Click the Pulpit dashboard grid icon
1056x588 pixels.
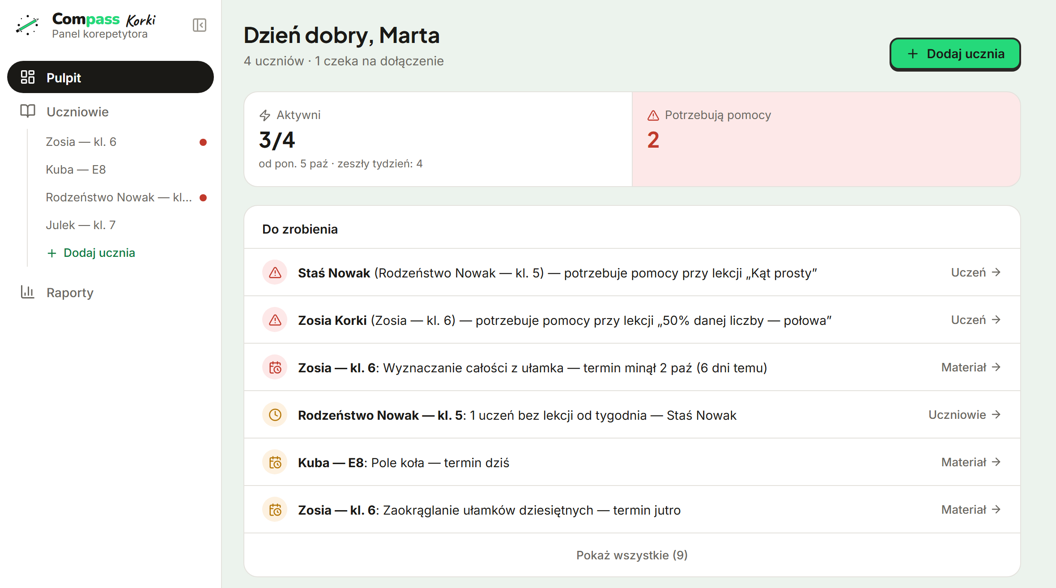pos(28,77)
